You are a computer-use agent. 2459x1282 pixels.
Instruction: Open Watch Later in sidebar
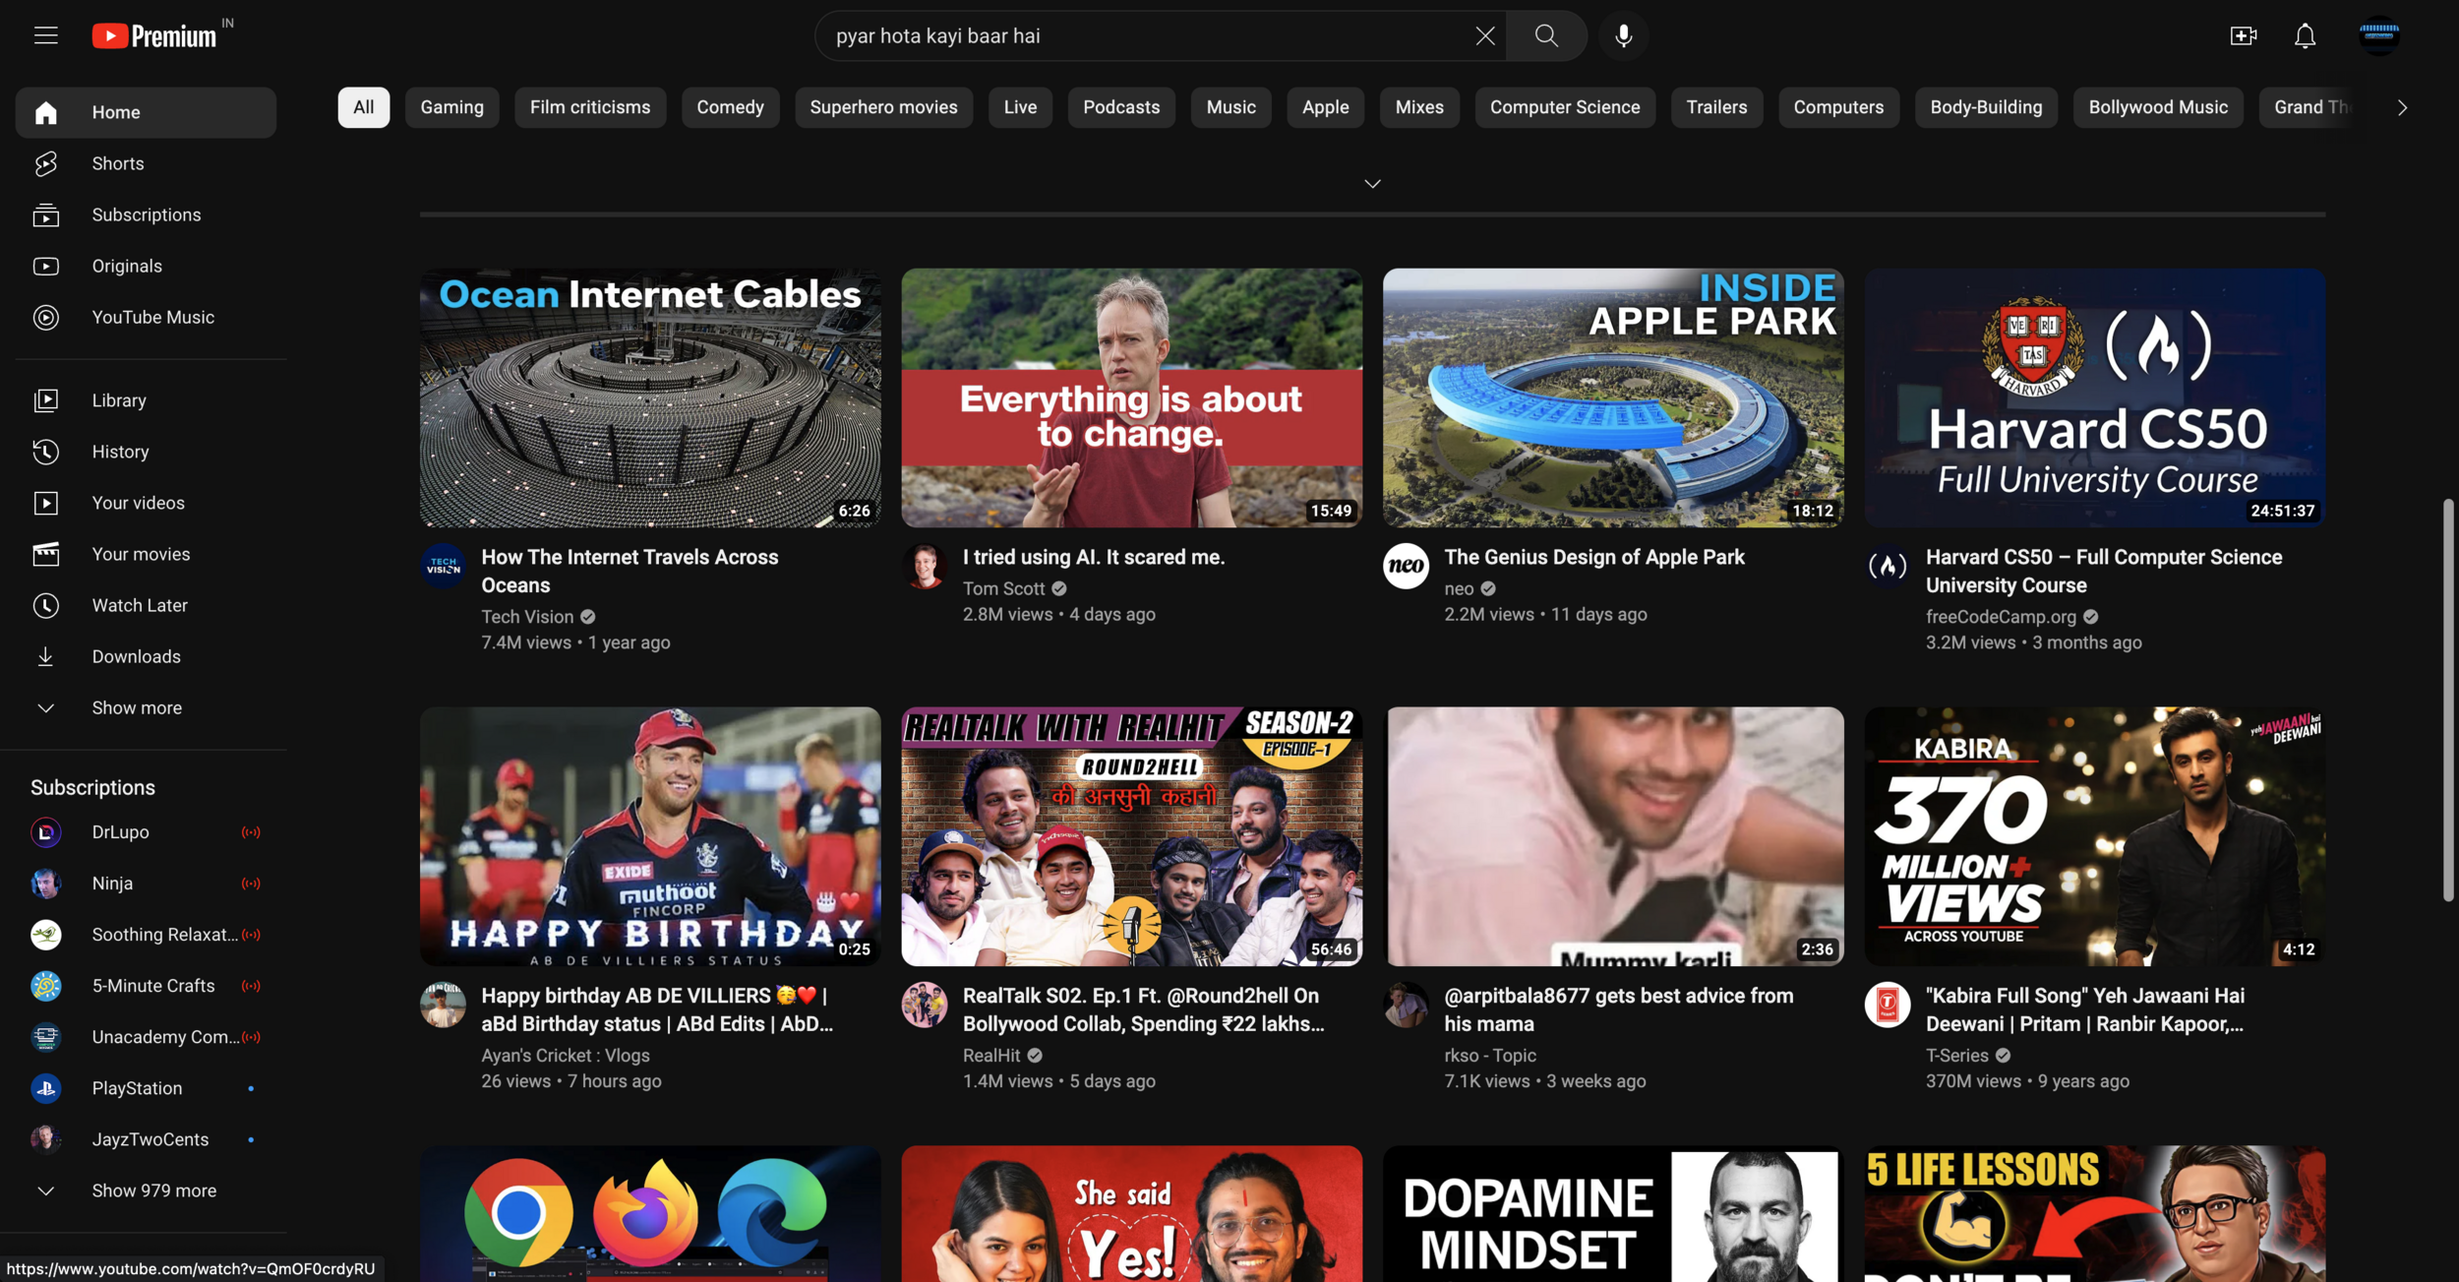139,605
